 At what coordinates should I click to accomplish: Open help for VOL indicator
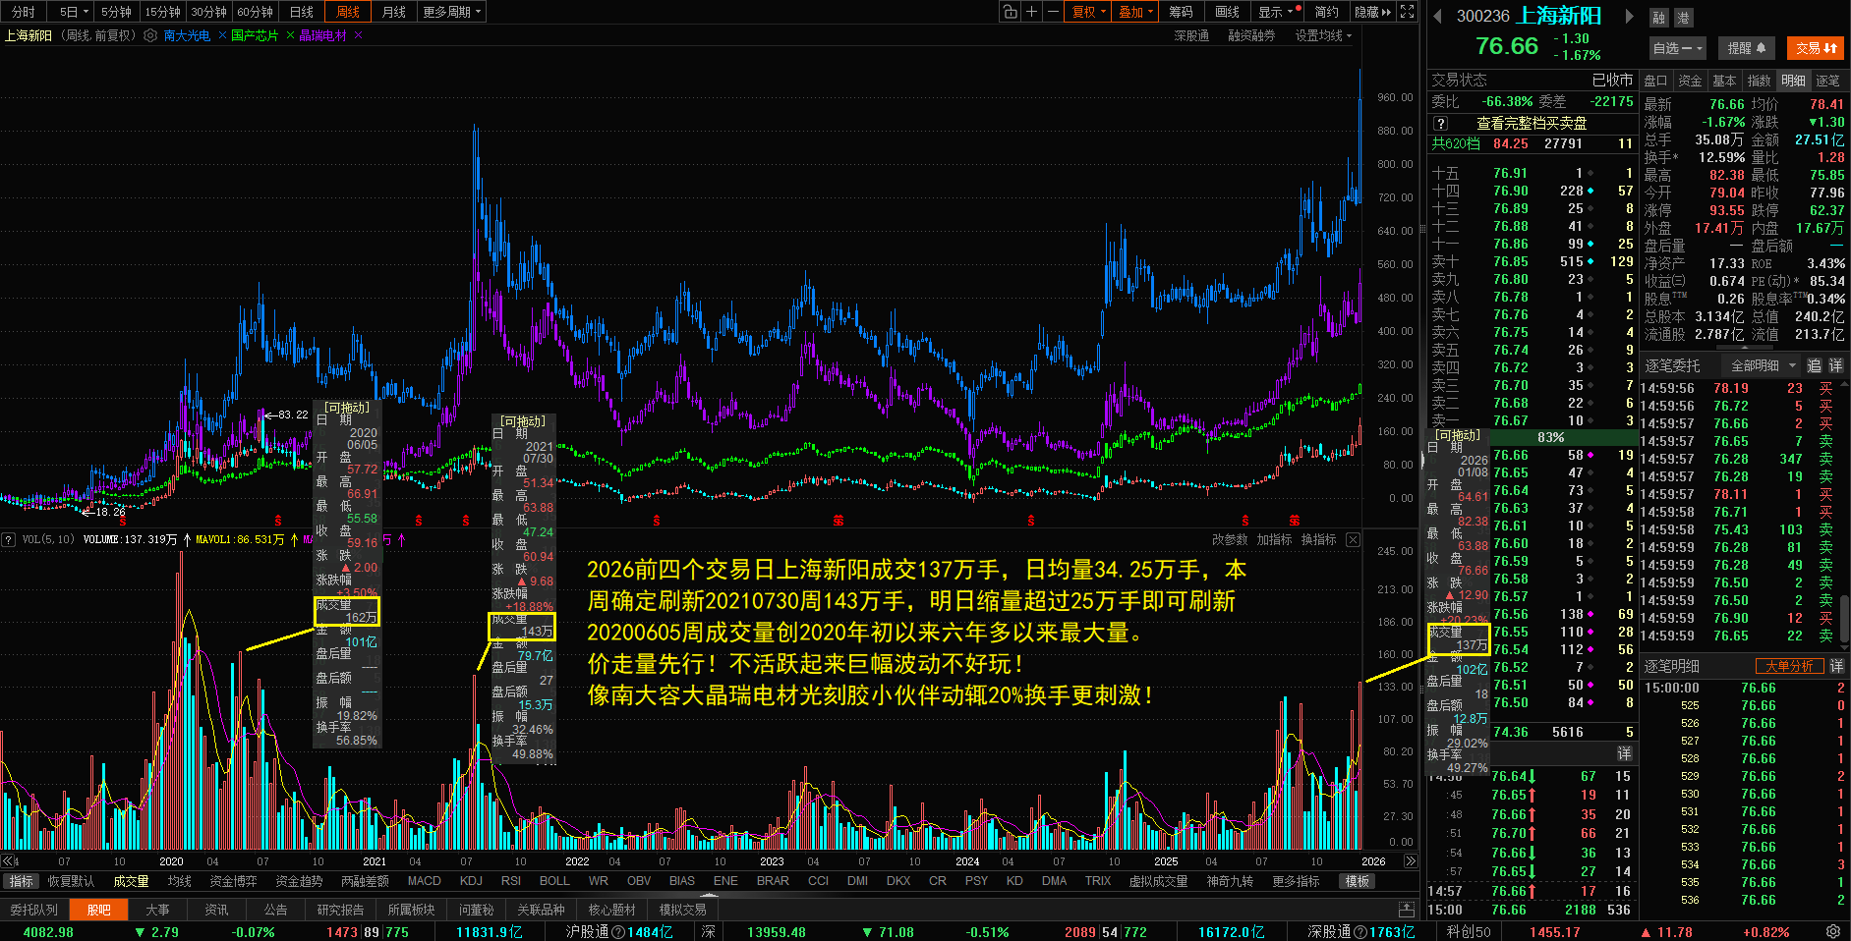pos(8,539)
